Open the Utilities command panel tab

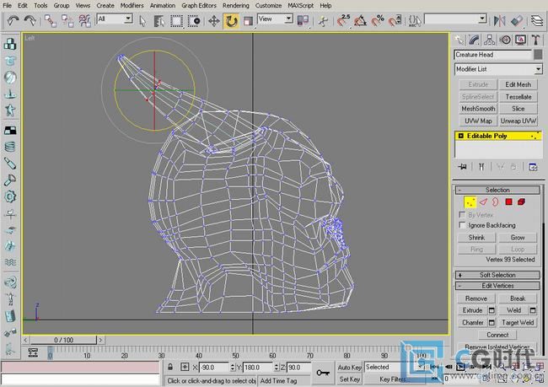coord(535,40)
